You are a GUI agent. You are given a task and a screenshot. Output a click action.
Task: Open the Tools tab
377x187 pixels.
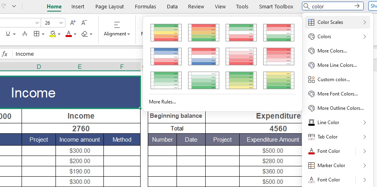point(242,7)
